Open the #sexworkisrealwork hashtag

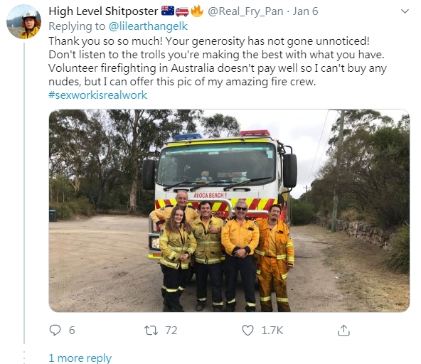point(97,95)
